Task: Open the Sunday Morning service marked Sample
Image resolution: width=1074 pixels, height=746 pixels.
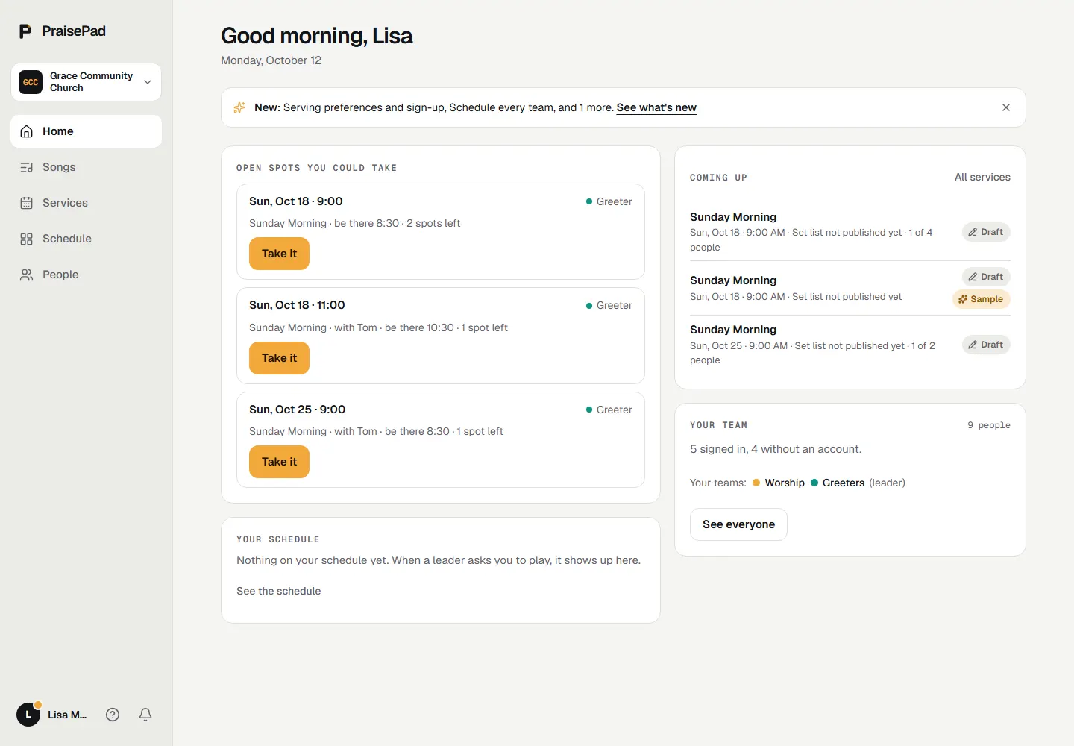Action: pyautogui.click(x=850, y=288)
